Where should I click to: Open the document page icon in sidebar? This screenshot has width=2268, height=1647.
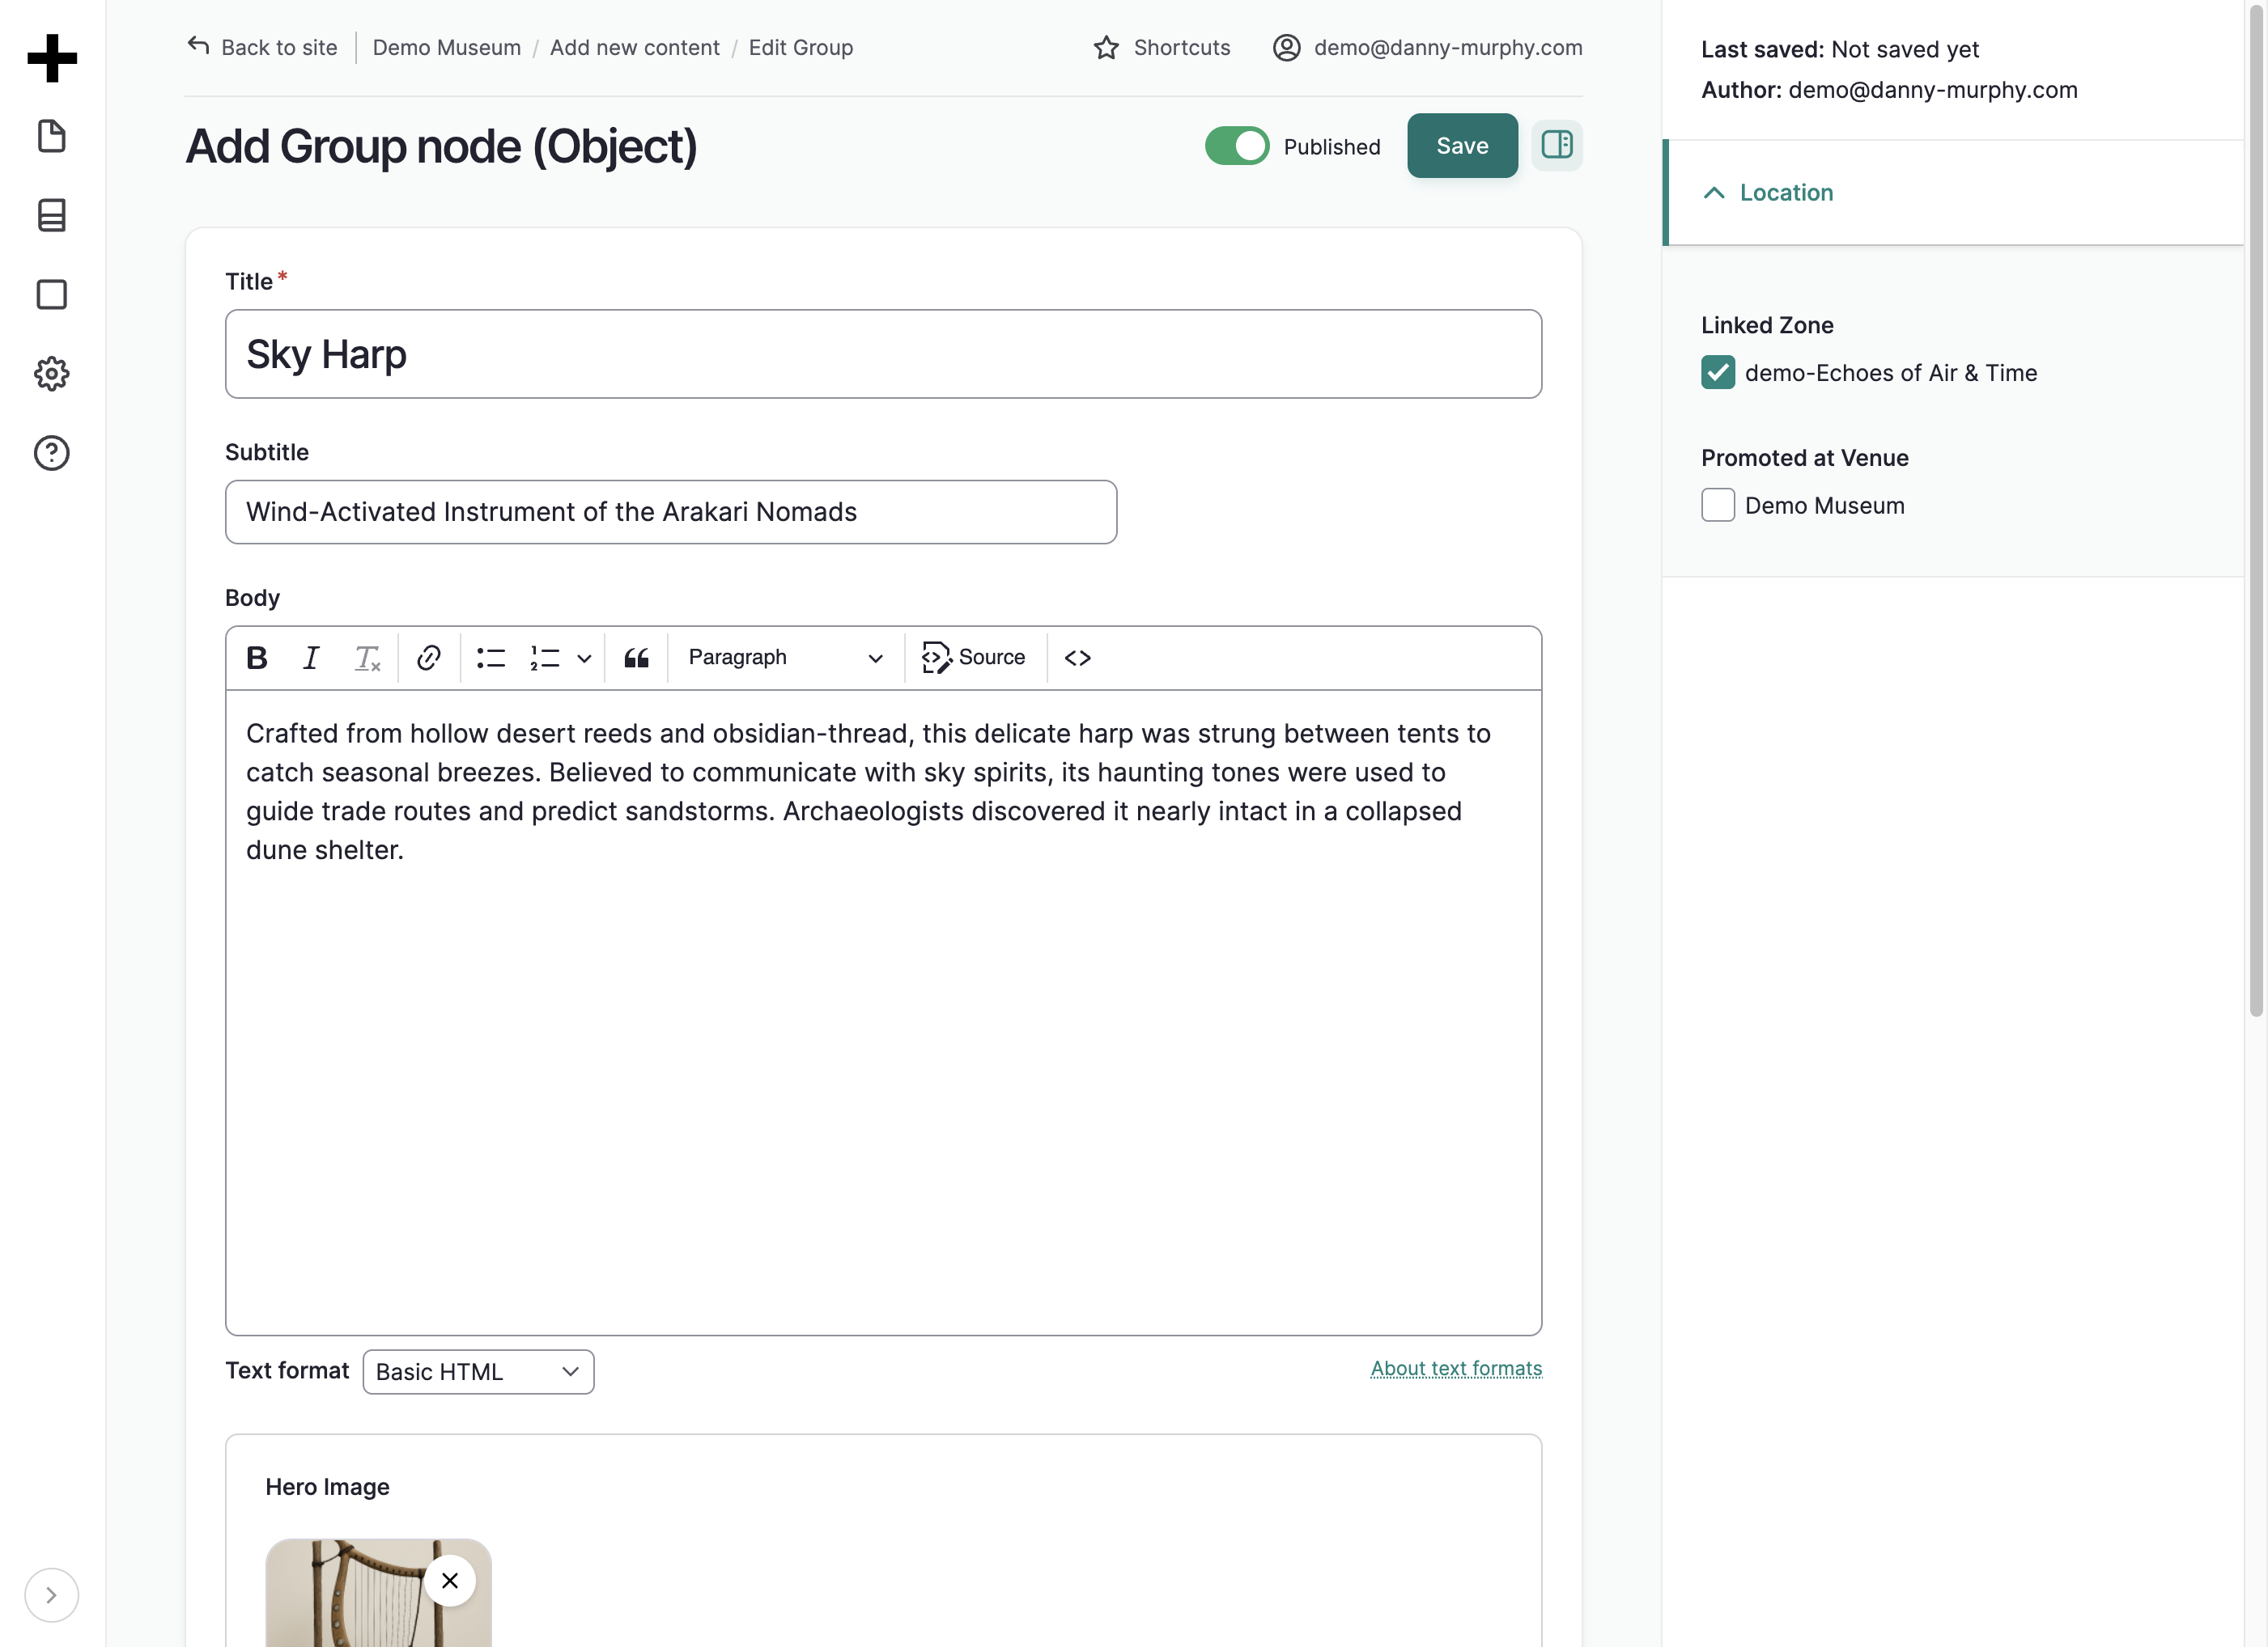[x=52, y=136]
